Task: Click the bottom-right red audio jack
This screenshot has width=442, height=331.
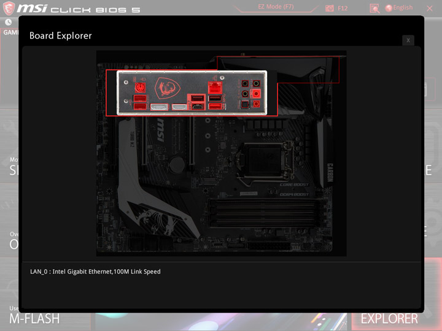Action: [x=256, y=104]
